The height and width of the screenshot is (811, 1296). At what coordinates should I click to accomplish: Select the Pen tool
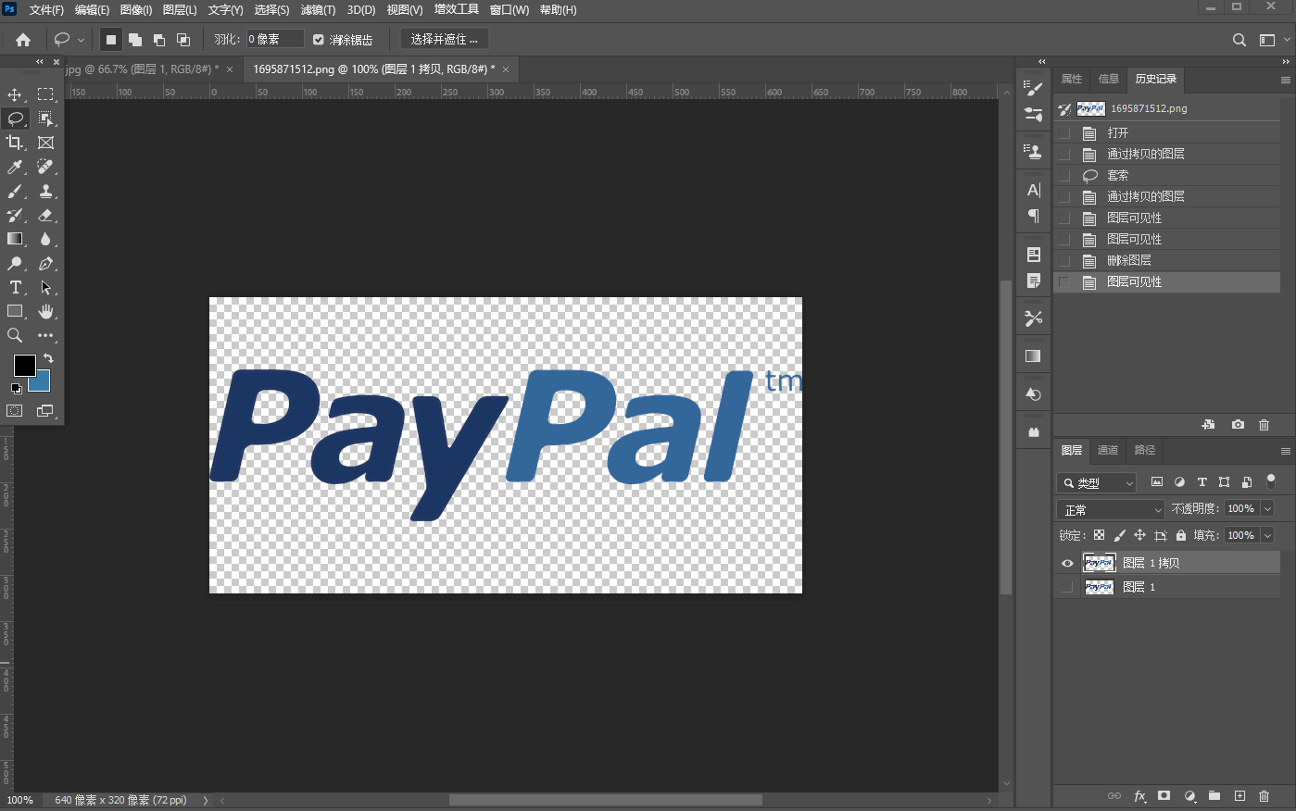coord(45,263)
